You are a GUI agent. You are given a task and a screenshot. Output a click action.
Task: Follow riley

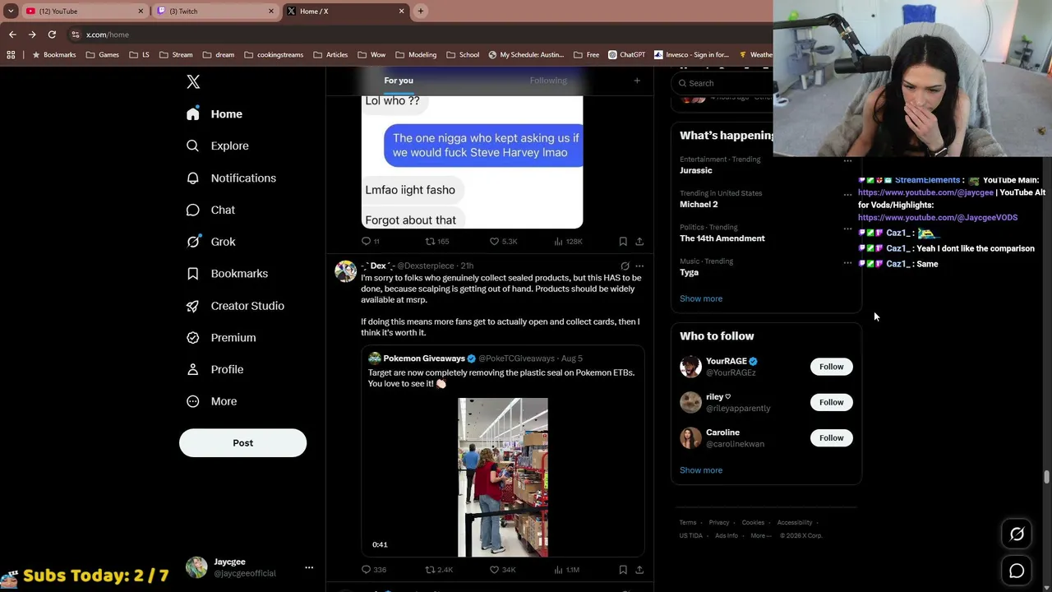pos(831,402)
